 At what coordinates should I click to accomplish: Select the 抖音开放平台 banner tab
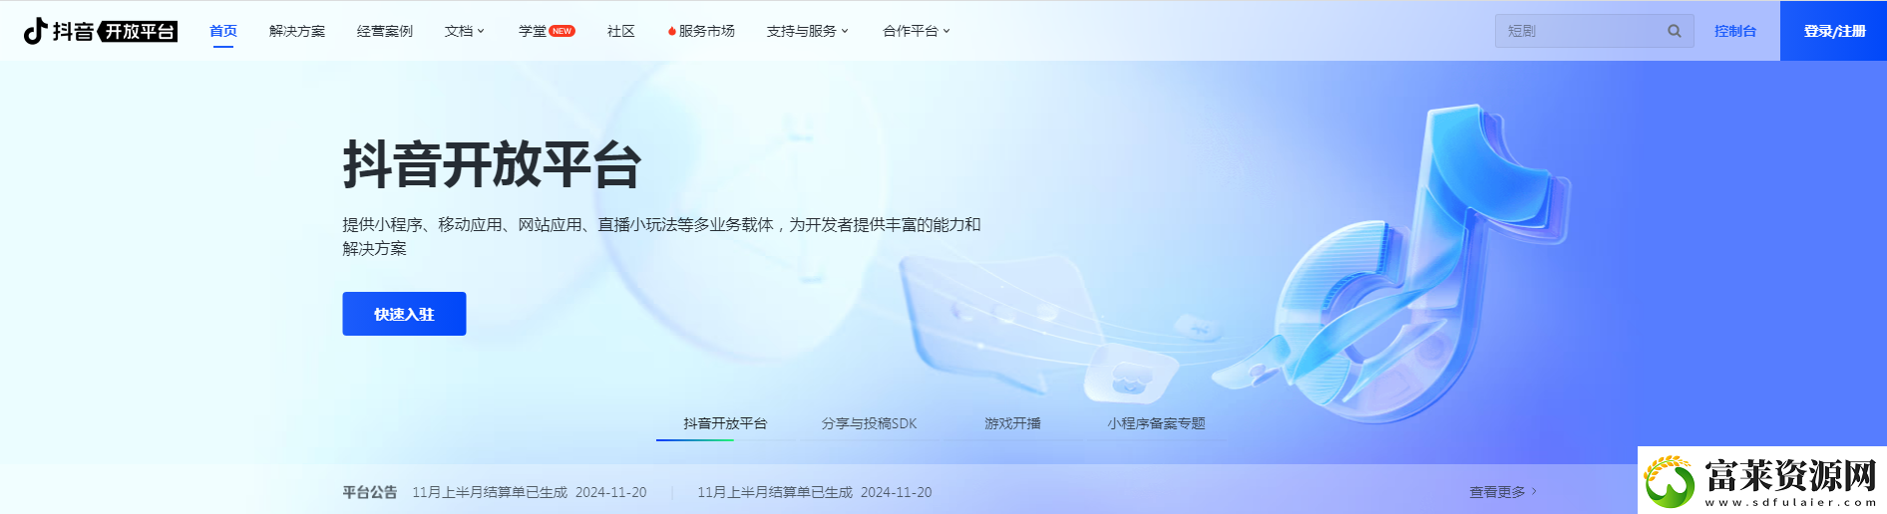(x=725, y=423)
